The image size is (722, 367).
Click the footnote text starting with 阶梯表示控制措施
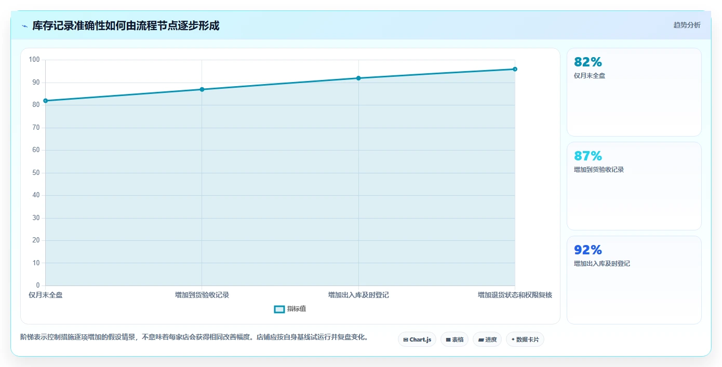pyautogui.click(x=194, y=337)
